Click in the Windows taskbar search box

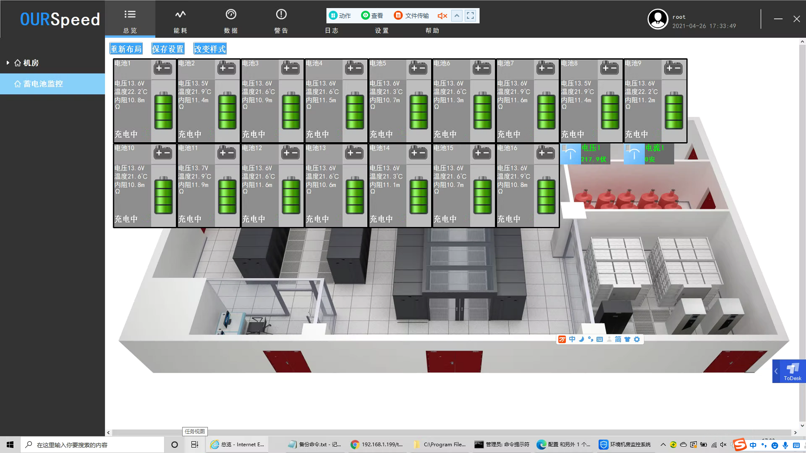(94, 444)
